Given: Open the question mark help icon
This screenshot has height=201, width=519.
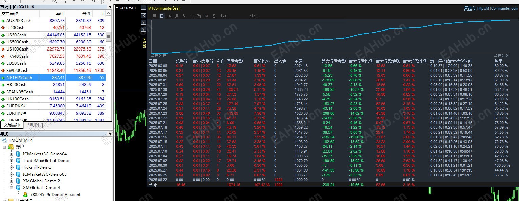Looking at the screenshot, I should [144, 22].
